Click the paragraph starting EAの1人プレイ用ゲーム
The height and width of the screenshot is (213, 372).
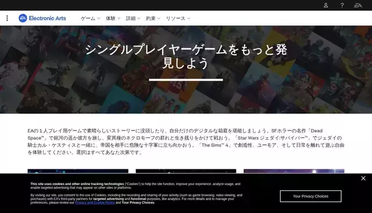point(186,141)
